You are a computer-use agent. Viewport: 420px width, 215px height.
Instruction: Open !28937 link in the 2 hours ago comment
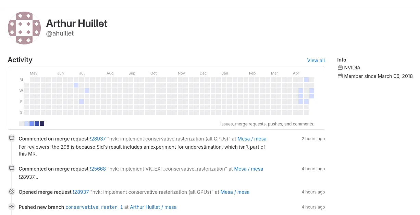coord(98,139)
